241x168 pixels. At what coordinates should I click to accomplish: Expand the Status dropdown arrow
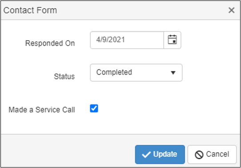173,73
